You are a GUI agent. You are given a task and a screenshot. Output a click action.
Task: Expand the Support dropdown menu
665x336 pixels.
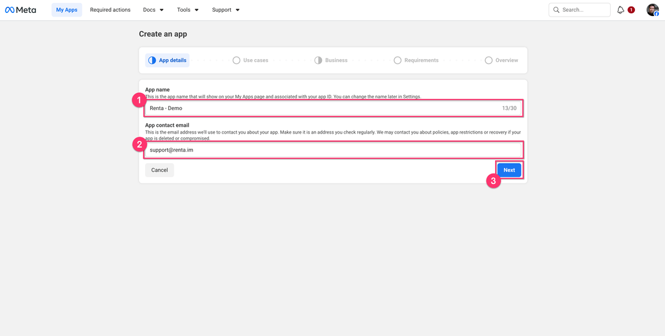click(x=225, y=10)
